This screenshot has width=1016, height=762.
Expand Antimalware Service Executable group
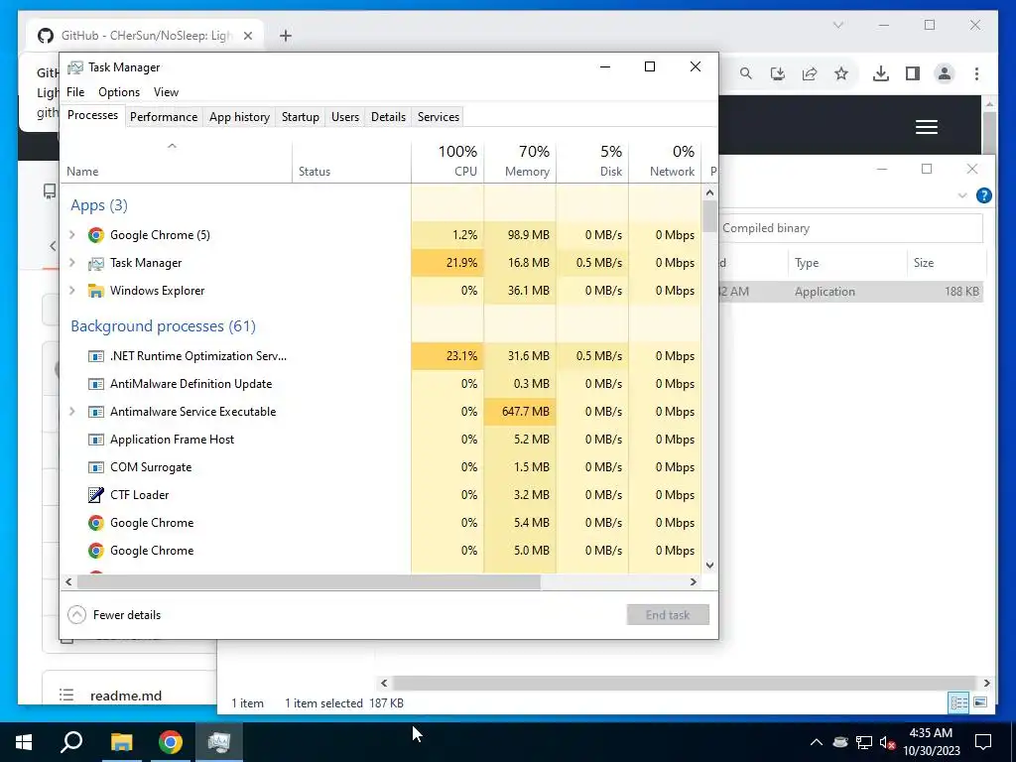72,412
